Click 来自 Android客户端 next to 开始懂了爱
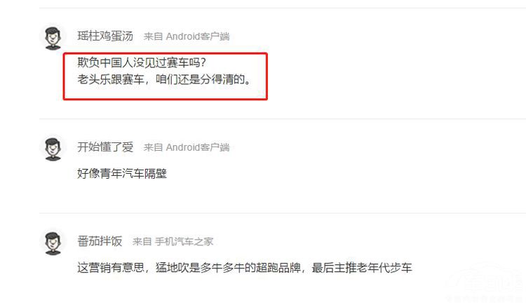 point(187,147)
